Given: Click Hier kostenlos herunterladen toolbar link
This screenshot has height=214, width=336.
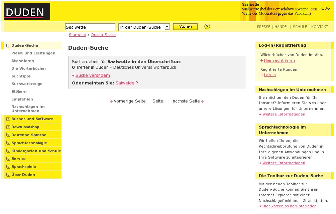Looking at the screenshot, I should [290, 206].
